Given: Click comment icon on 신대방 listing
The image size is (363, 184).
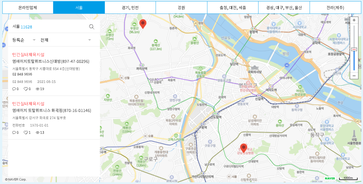Looking at the screenshot, I should [x=14, y=89].
